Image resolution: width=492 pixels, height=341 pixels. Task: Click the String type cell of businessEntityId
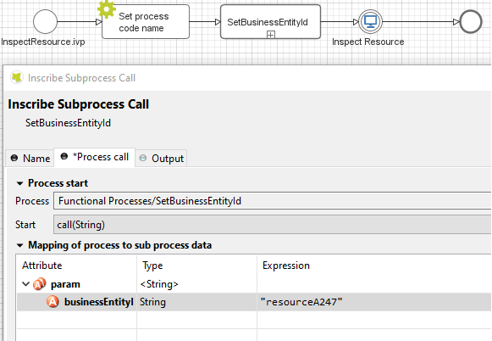[196, 302]
